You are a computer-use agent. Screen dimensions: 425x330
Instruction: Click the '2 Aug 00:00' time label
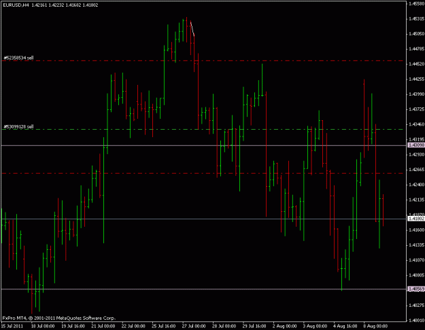[285, 326]
